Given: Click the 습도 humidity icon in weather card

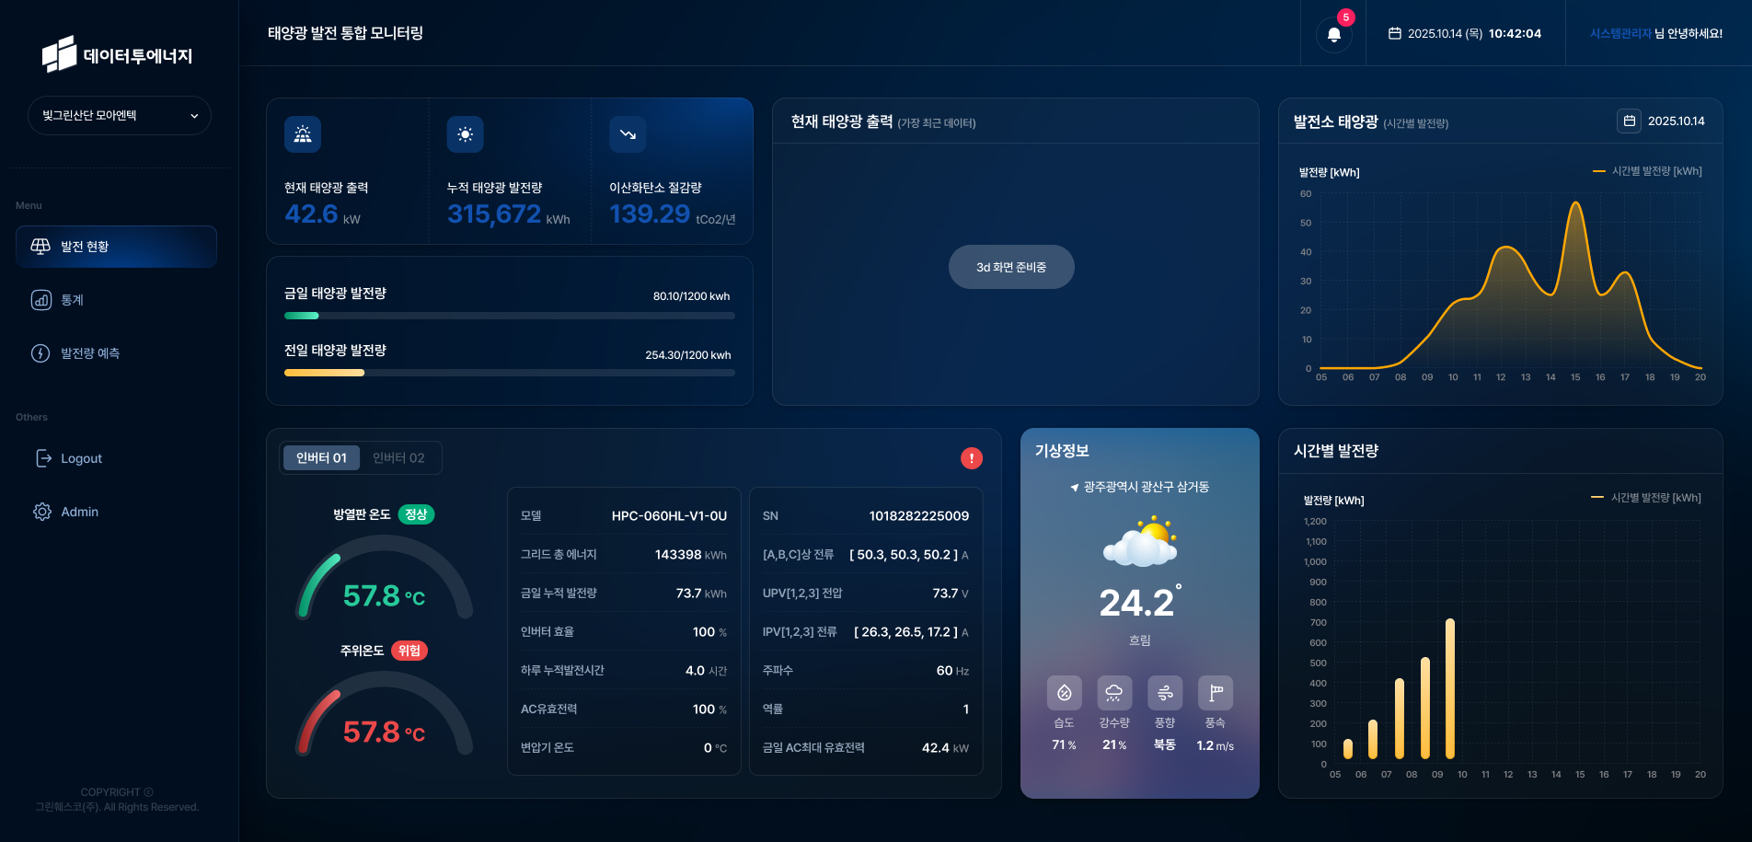Looking at the screenshot, I should click(x=1063, y=693).
